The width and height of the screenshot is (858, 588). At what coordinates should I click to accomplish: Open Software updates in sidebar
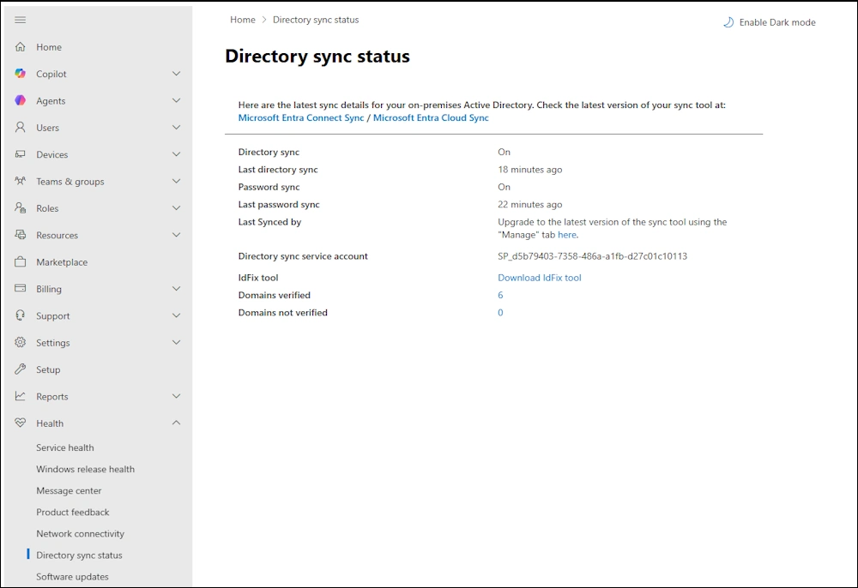coord(72,577)
